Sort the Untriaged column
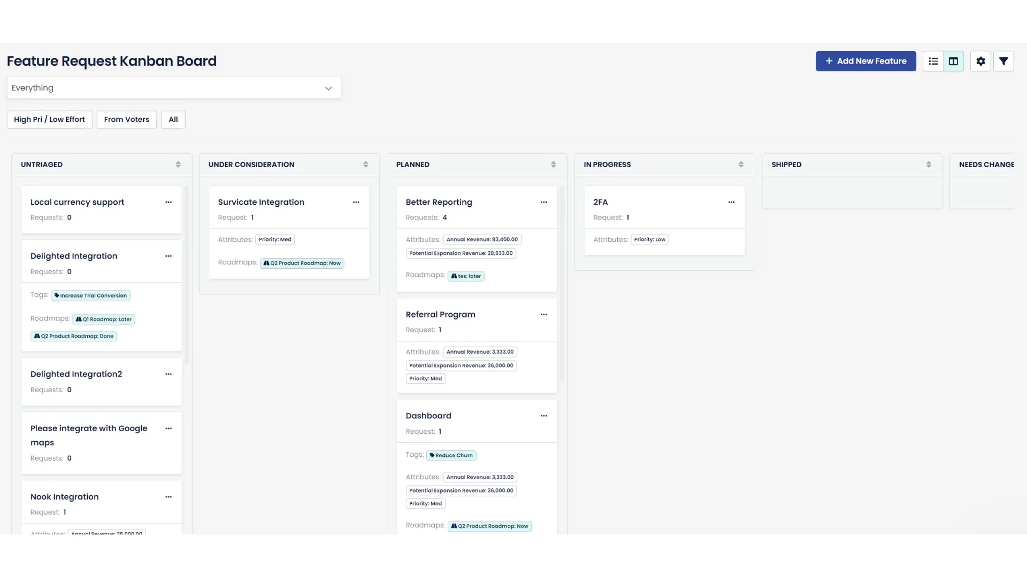 tap(178, 165)
